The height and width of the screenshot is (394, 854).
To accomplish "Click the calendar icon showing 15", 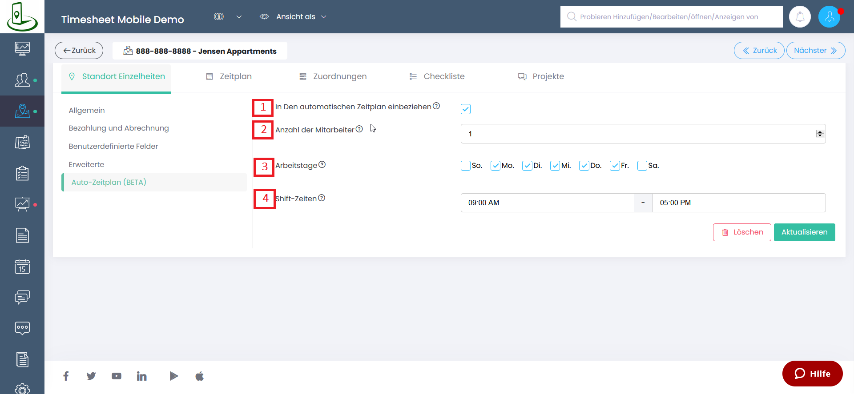I will [x=22, y=267].
